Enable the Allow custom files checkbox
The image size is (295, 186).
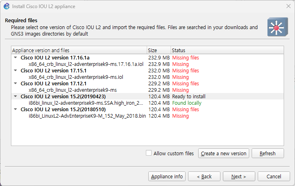pyautogui.click(x=149, y=153)
